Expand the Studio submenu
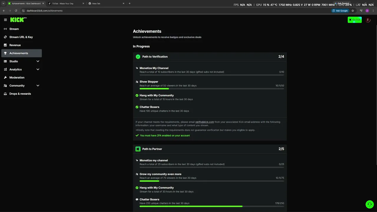 tap(38, 61)
